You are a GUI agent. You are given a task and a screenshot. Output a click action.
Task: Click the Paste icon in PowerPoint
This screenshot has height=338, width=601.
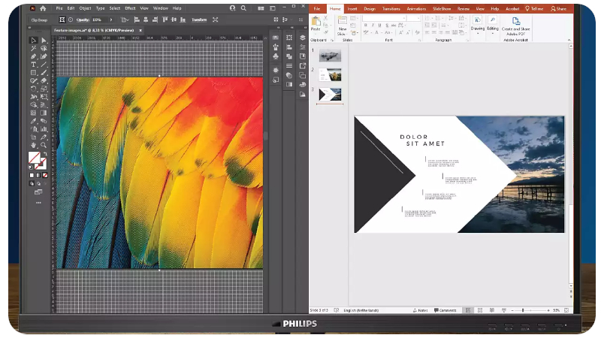[316, 23]
